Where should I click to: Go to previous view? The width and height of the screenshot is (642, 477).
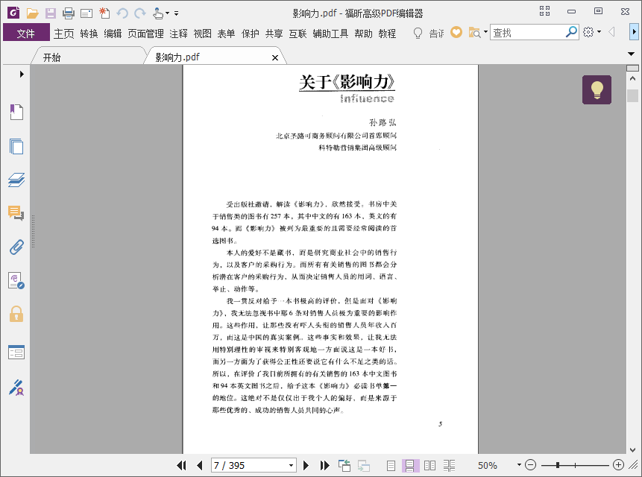344,465
